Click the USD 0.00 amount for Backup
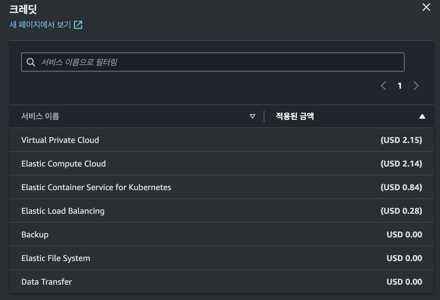This screenshot has width=440, height=300. [404, 234]
